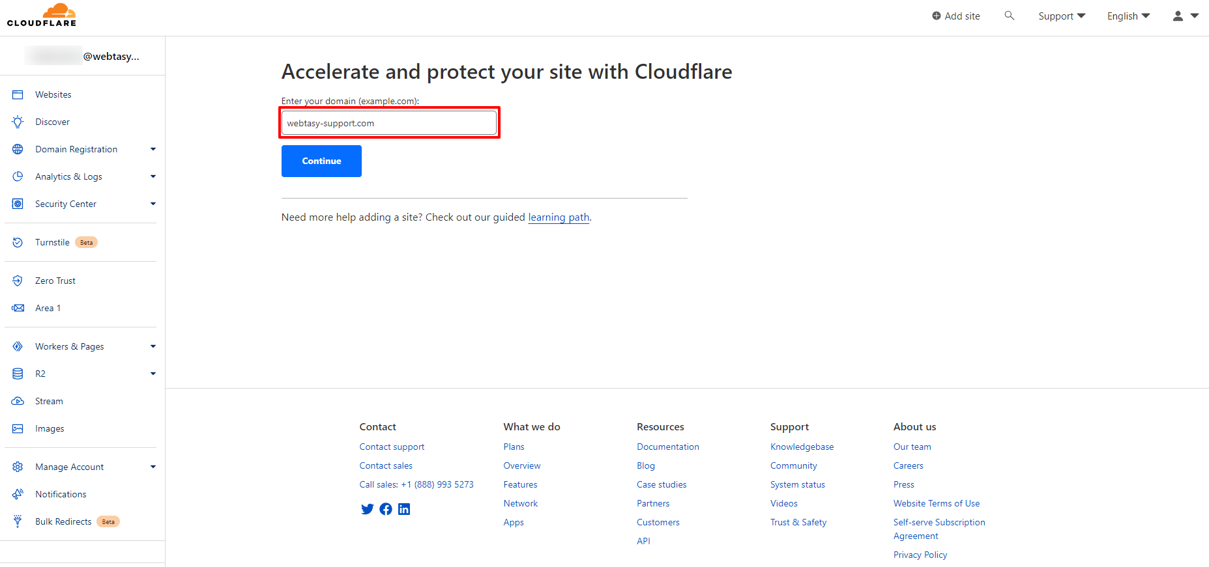Viewport: 1209px width, 567px height.
Task: Open the Case studies footer link
Action: coord(662,484)
